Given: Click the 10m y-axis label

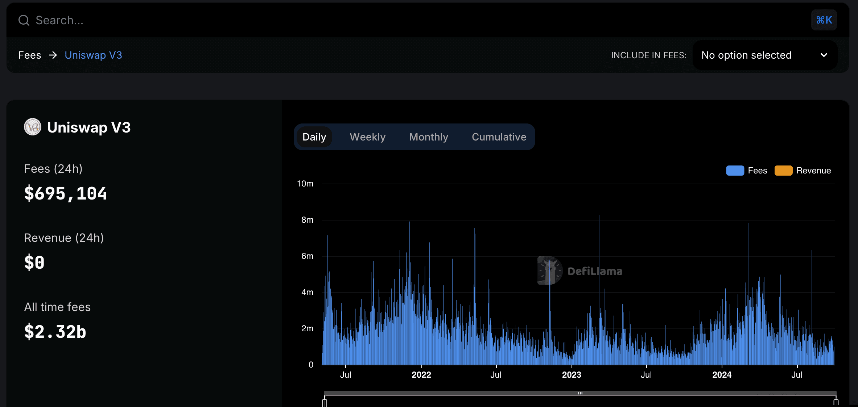Looking at the screenshot, I should (305, 184).
